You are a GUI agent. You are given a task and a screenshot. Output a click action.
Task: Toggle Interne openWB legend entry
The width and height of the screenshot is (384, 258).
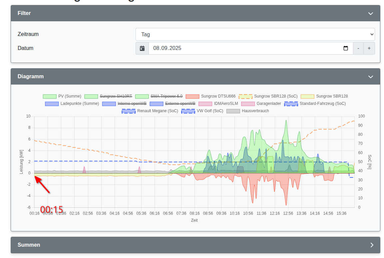point(125,104)
